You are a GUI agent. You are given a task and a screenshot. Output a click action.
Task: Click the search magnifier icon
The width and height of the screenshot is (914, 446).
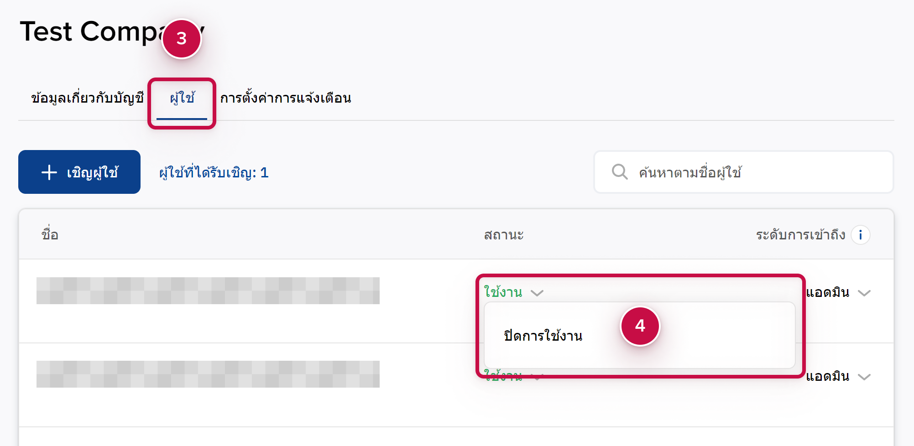click(619, 172)
